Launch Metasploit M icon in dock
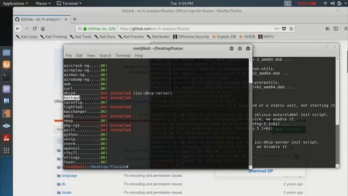 coord(6,101)
